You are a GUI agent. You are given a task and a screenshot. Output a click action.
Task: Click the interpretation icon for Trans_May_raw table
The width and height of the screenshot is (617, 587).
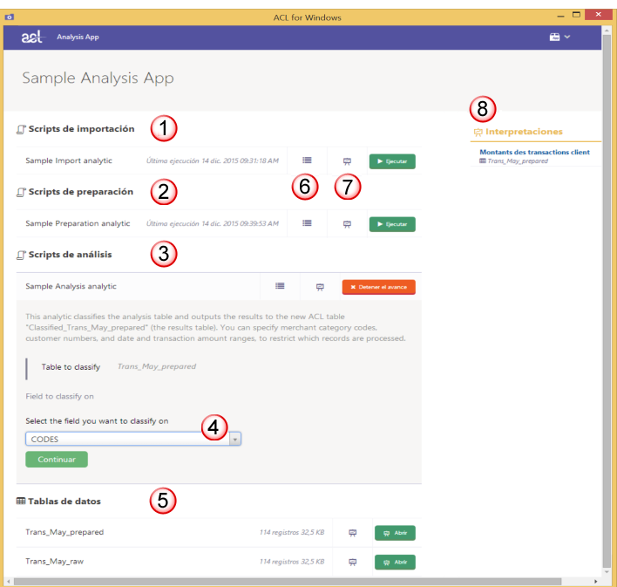pyautogui.click(x=353, y=563)
